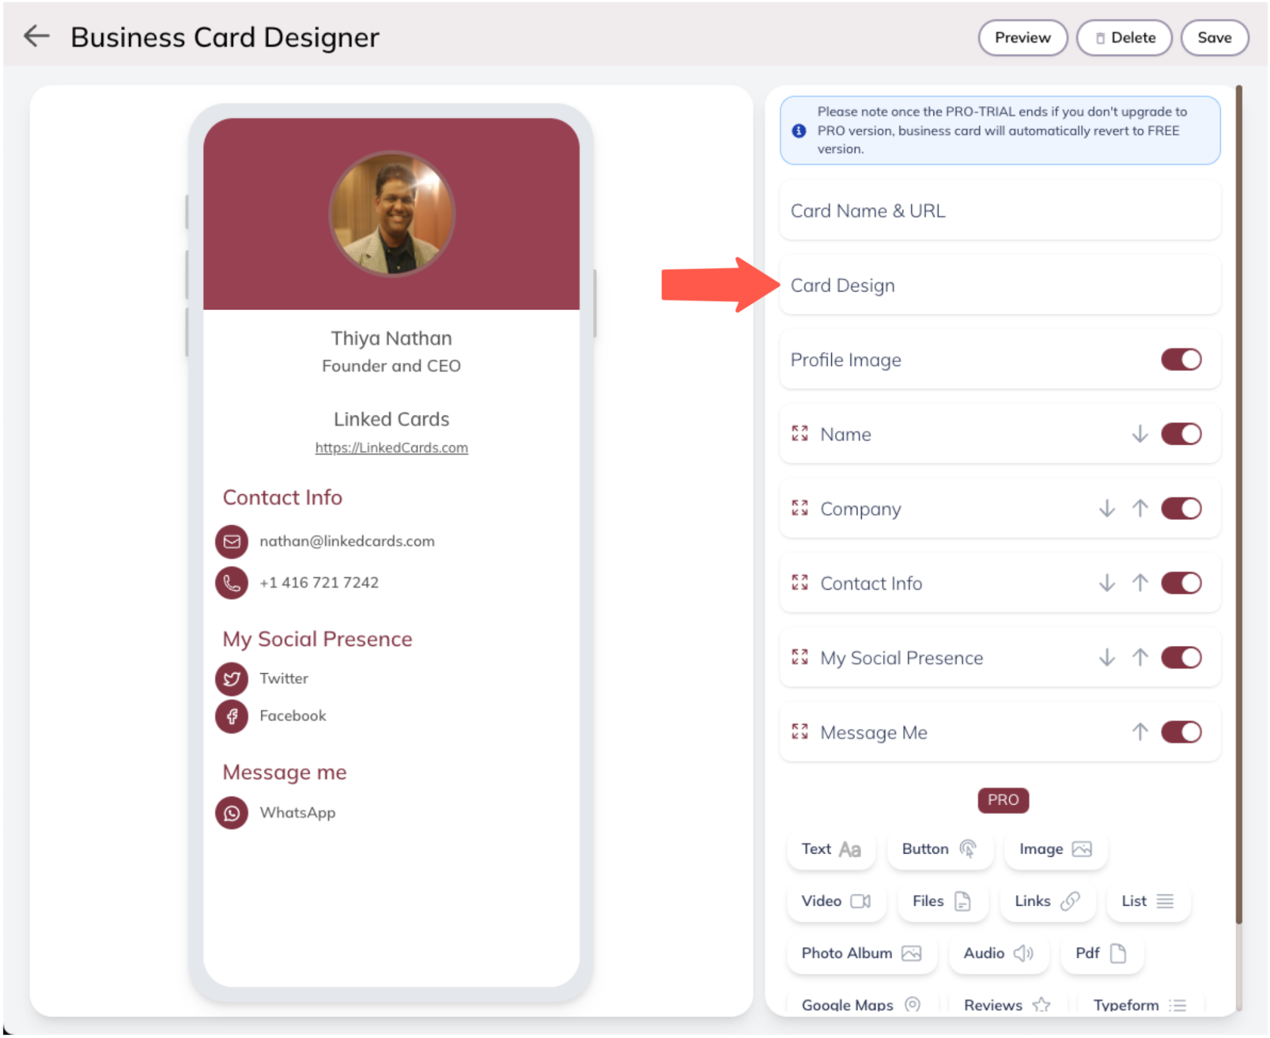Expand the Card Name & URL section
The width and height of the screenshot is (1270, 1038).
coord(1000,211)
